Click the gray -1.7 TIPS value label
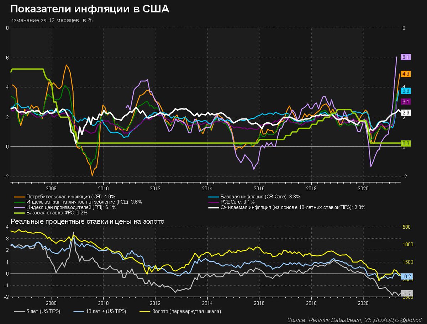 [x=406, y=293]
